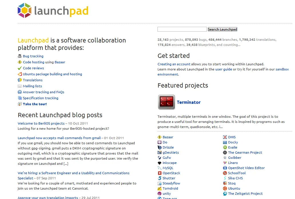Click the Code reviews checkmark icon
This screenshot has height=199, width=295.
coord(19,68)
